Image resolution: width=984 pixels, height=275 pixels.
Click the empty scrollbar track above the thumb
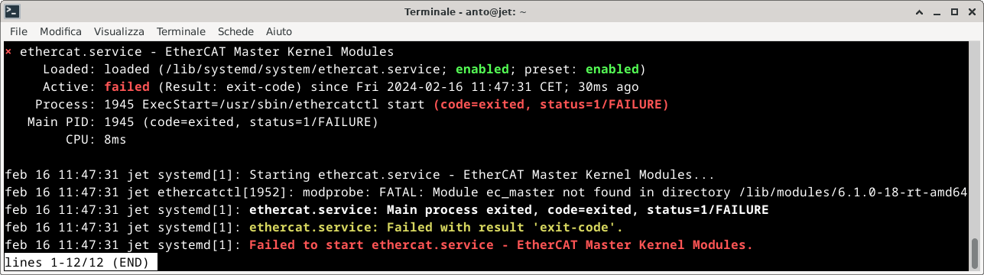point(974,141)
